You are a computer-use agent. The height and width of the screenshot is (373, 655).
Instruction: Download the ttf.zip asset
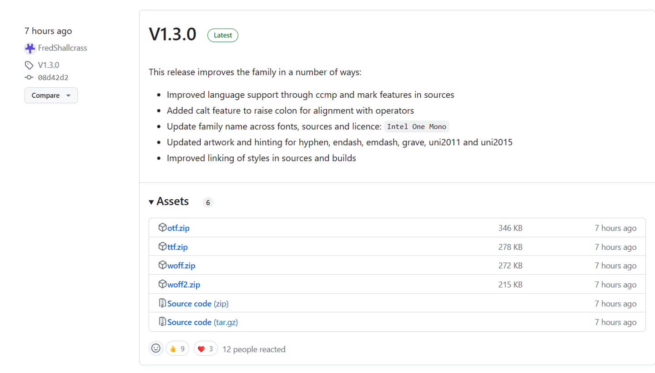point(176,247)
